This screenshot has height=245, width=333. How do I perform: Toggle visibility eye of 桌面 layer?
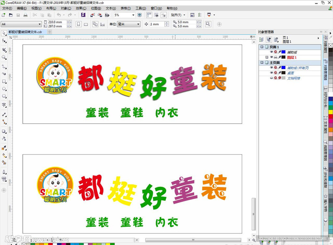tap(272, 73)
